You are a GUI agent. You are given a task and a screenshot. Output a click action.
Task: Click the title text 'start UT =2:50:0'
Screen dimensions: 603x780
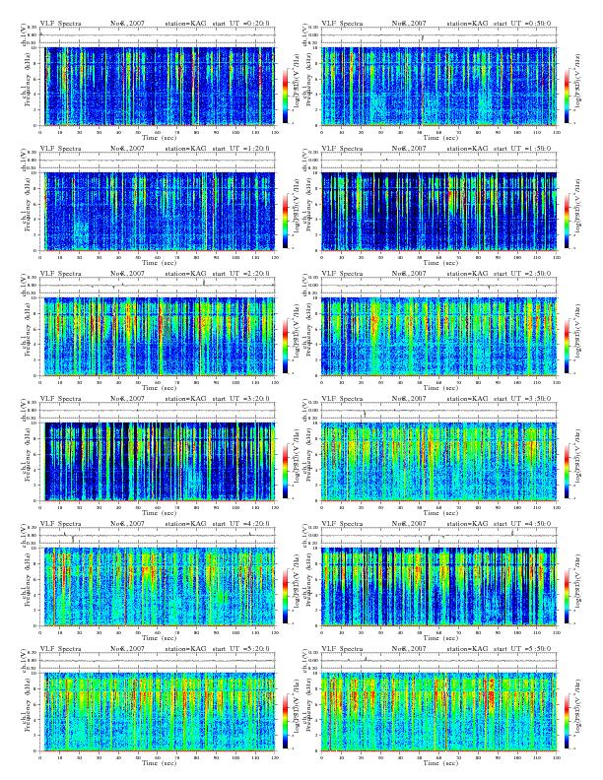[523, 274]
